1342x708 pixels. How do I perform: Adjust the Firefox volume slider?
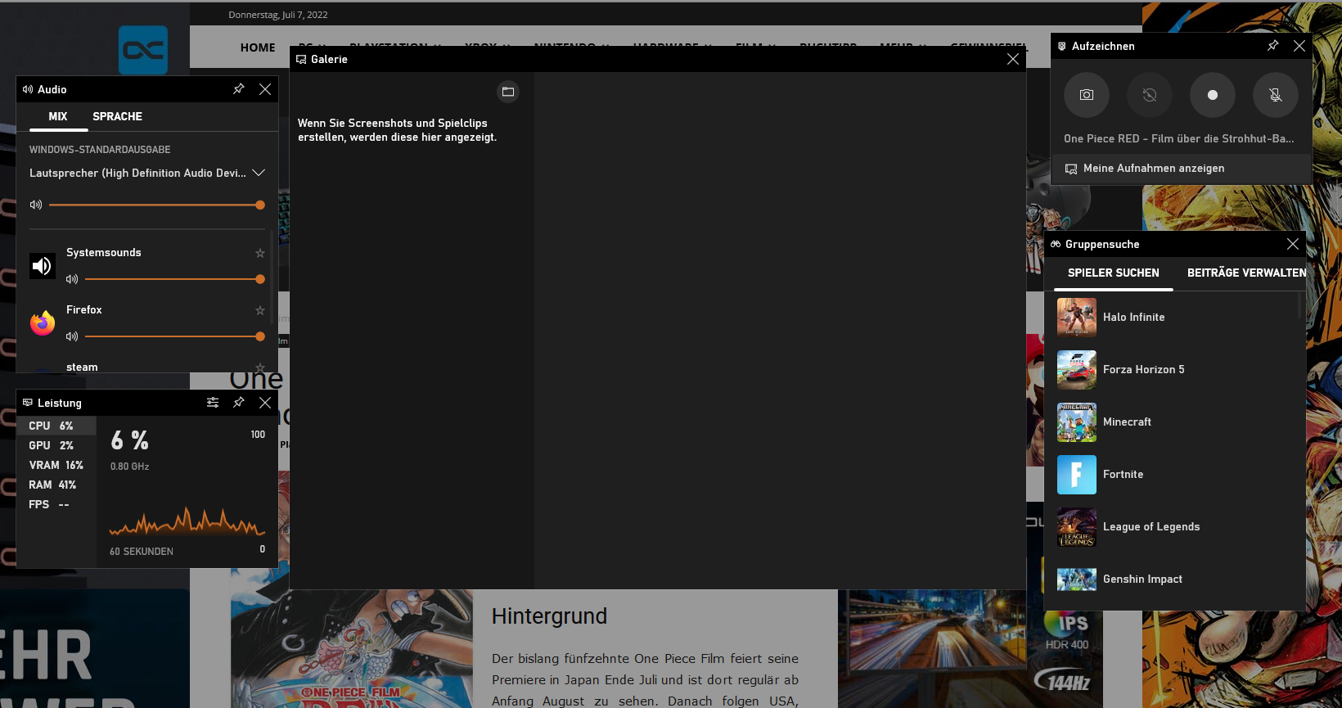(174, 336)
